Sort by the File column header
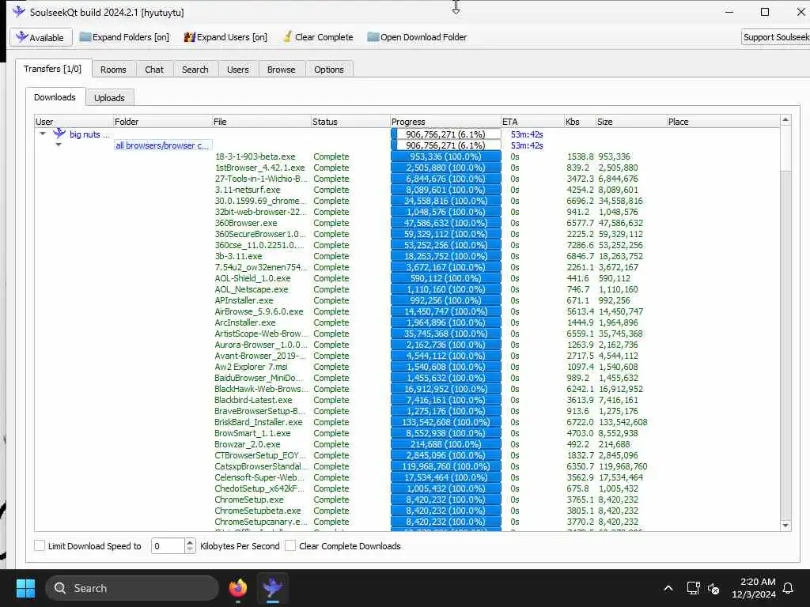The width and height of the screenshot is (810, 607). 261,122
